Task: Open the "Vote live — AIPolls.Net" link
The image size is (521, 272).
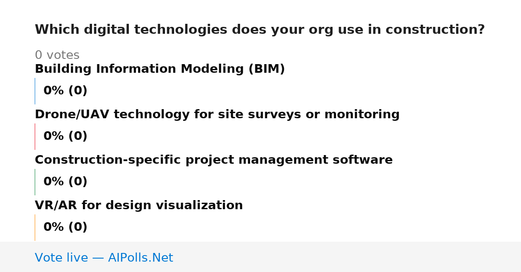Action: point(104,258)
